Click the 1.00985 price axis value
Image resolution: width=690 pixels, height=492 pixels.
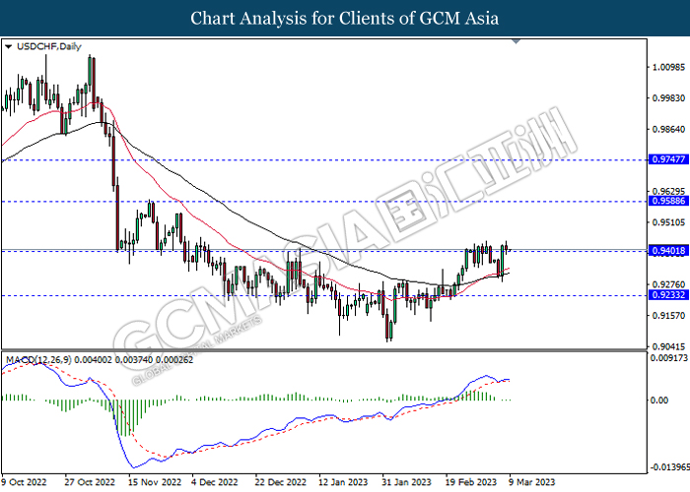pos(669,67)
